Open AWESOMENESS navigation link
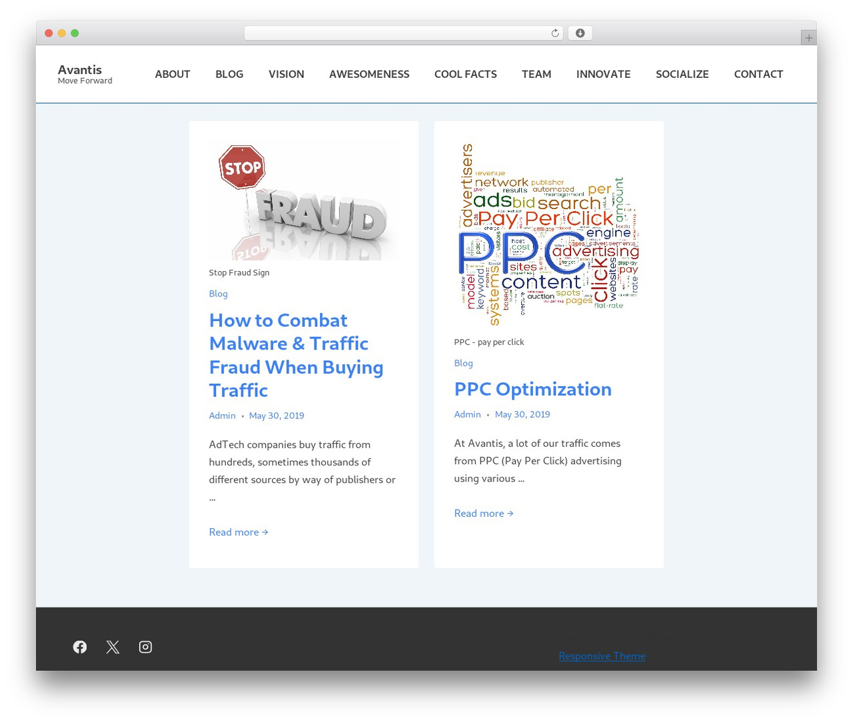The width and height of the screenshot is (853, 722). (369, 74)
